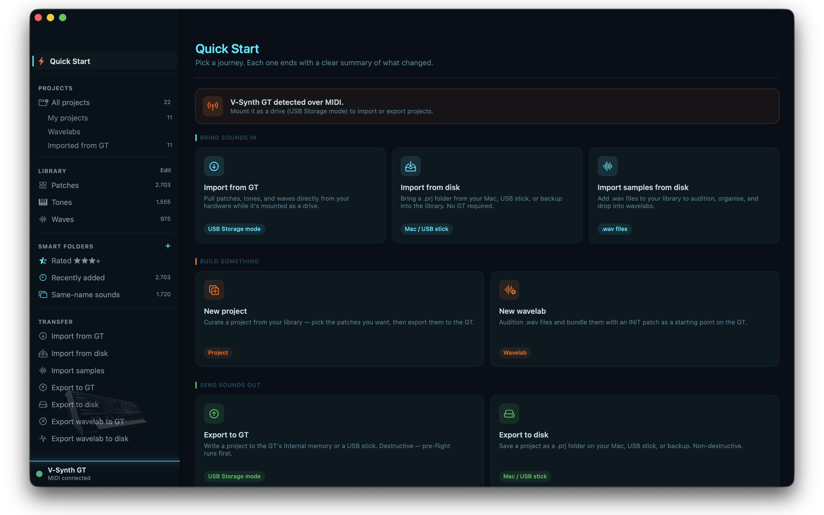Choose Export wavelab to disk under Transfer

pyautogui.click(x=104, y=439)
